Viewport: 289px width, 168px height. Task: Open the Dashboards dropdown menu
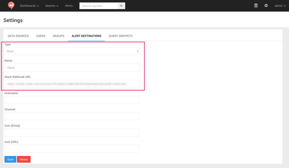click(29, 6)
